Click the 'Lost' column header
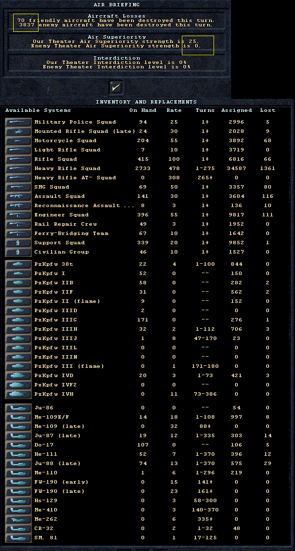 268,110
